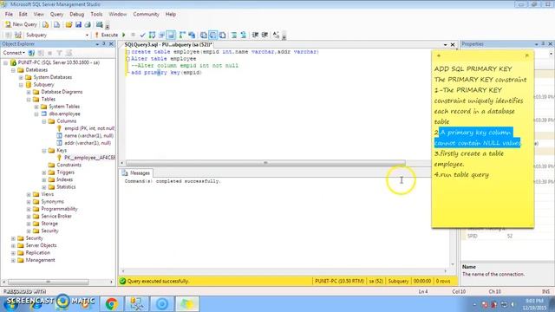Open the Debug menu

[77, 14]
